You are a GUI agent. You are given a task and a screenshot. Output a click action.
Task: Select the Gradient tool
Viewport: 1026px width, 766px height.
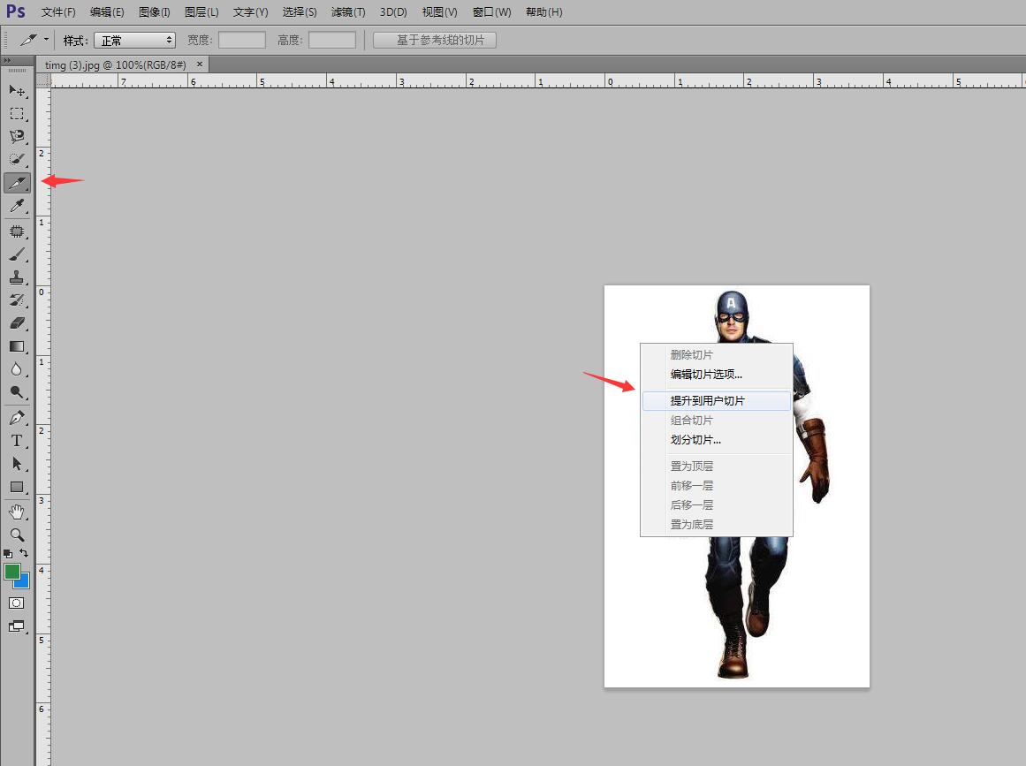click(x=17, y=346)
